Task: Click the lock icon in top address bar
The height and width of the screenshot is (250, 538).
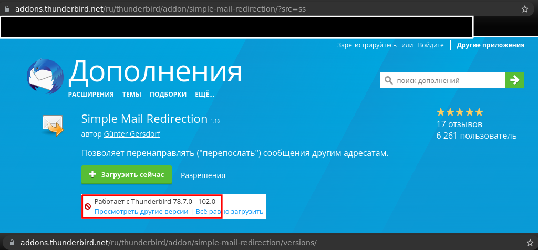Action: 7,9
